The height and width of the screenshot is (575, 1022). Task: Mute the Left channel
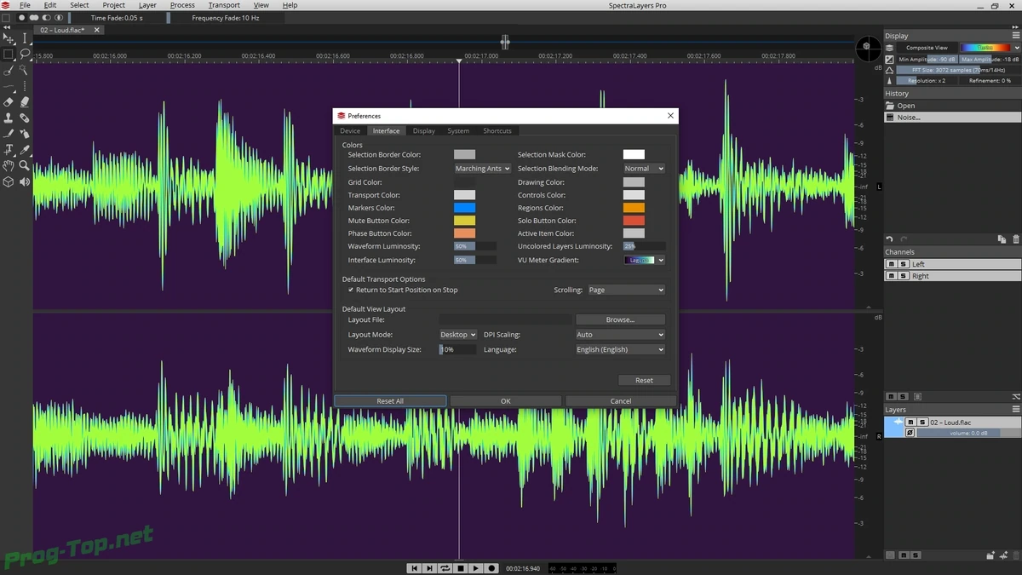(892, 264)
